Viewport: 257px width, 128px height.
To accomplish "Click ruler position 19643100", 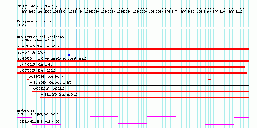I will (219, 12).
